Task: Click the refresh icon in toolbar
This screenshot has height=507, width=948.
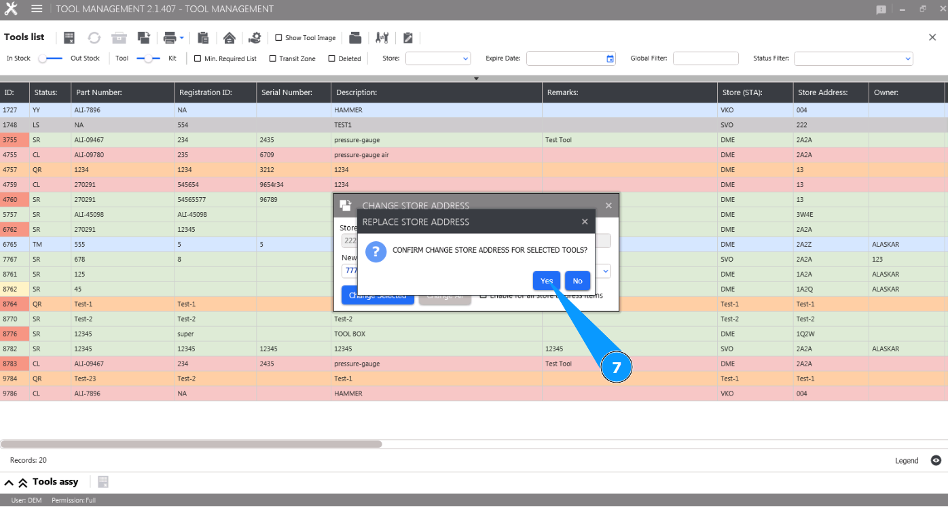Action: 94,37
